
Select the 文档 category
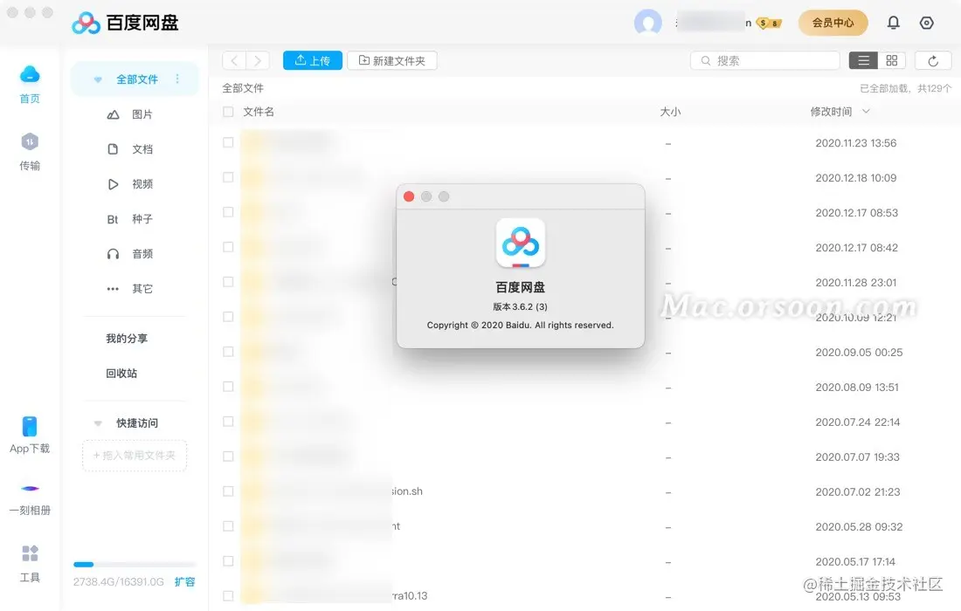[130, 149]
